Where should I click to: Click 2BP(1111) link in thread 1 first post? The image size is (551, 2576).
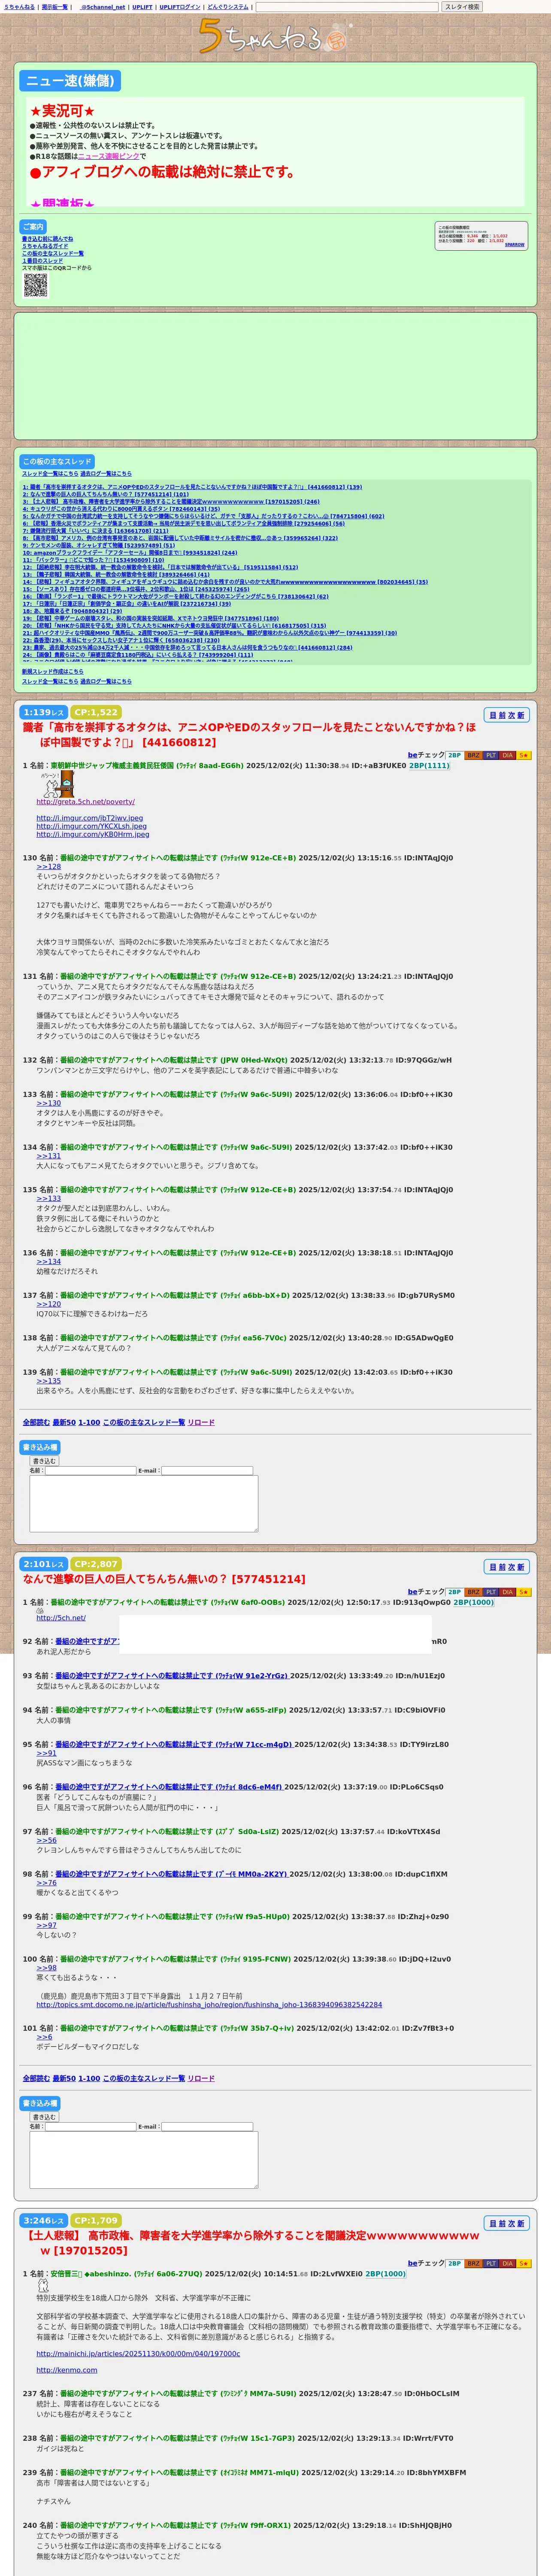[x=429, y=766]
